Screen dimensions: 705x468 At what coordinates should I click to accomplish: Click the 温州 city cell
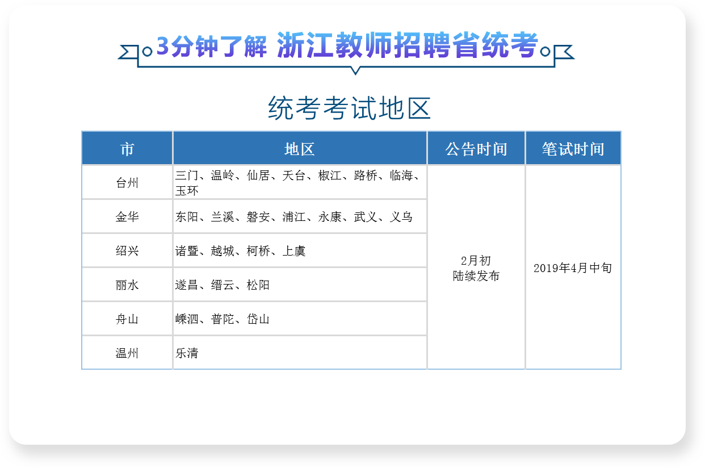tap(127, 353)
